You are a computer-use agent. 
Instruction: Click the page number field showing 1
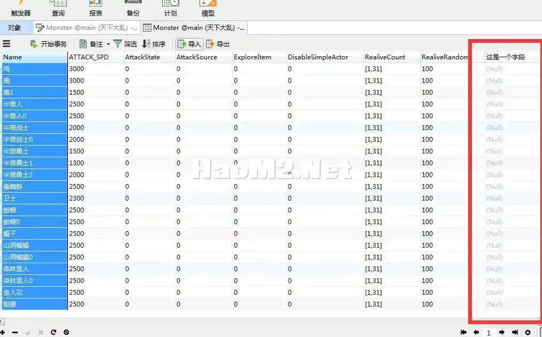(x=489, y=333)
